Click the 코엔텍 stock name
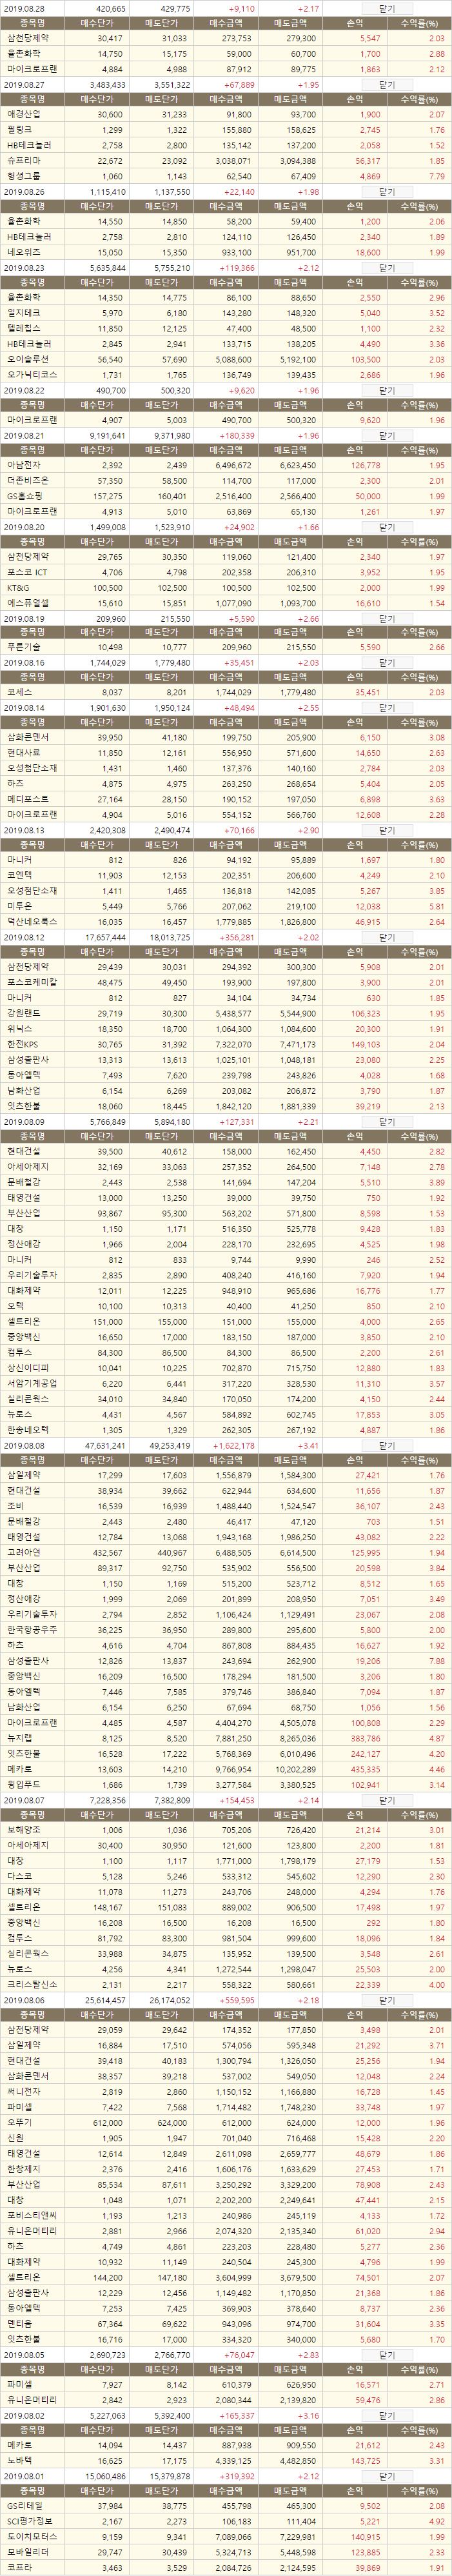452x2576 pixels. point(19,875)
